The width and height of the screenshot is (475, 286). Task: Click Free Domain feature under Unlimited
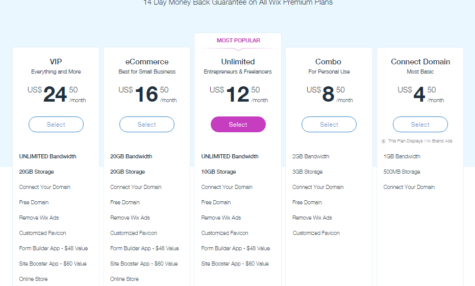[216, 202]
